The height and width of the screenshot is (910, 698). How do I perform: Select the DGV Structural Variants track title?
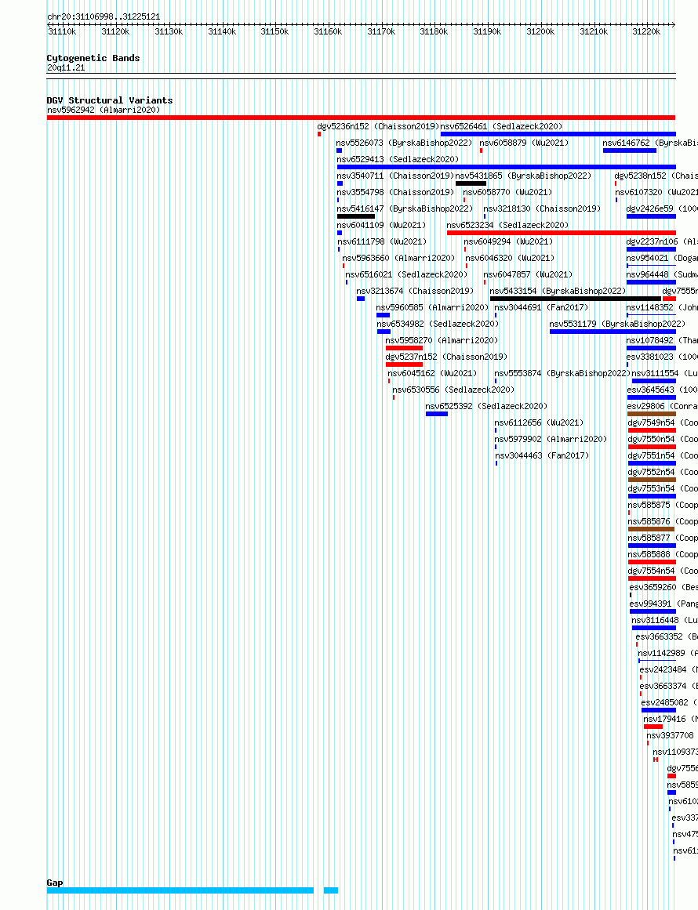(109, 100)
